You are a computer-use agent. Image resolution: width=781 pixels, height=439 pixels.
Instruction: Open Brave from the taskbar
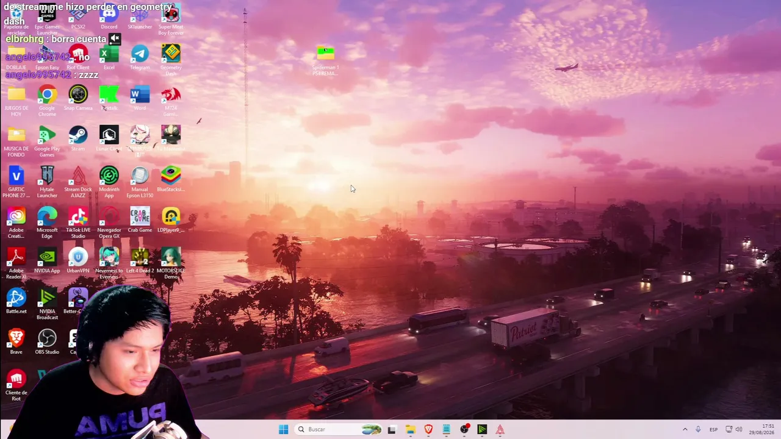click(428, 429)
